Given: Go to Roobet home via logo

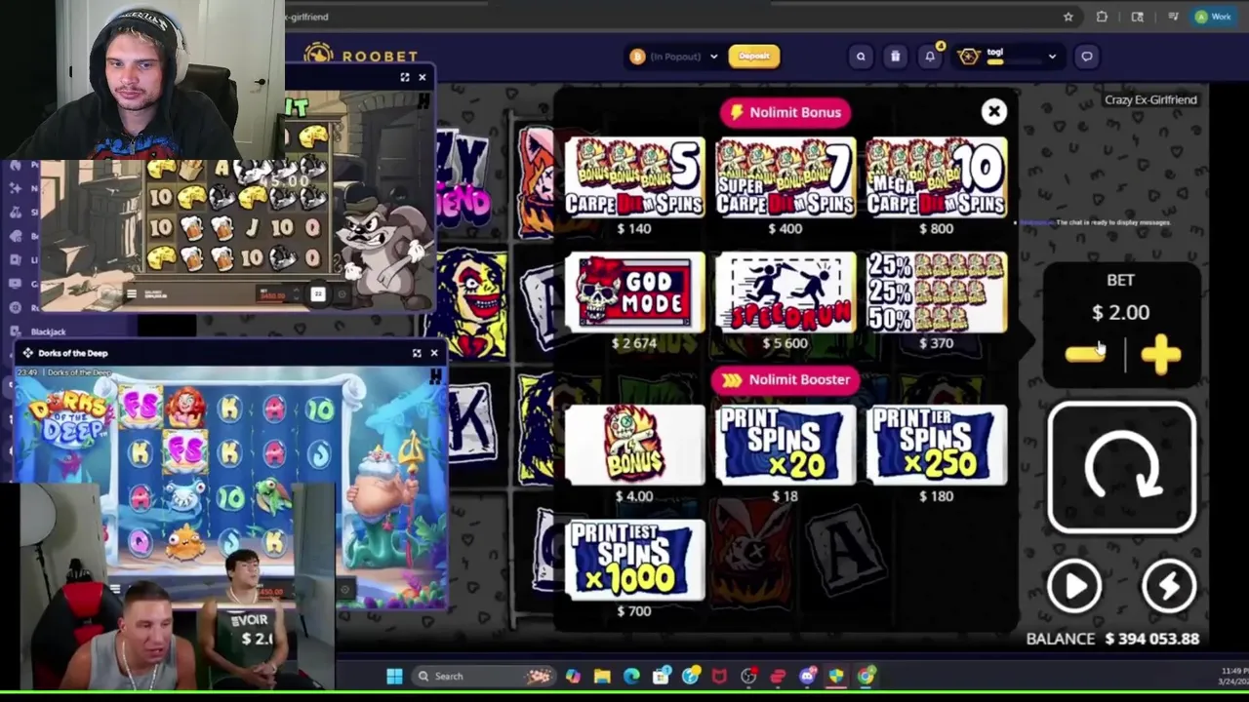Looking at the screenshot, I should click(360, 56).
